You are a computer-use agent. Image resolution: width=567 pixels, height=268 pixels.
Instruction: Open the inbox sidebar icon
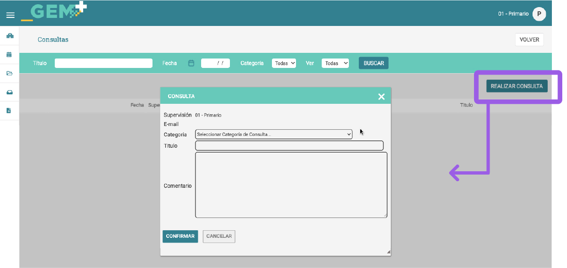tap(9, 92)
